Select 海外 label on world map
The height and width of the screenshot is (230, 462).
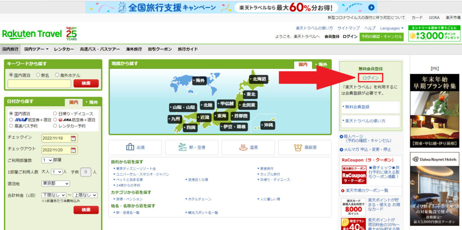tap(199, 80)
